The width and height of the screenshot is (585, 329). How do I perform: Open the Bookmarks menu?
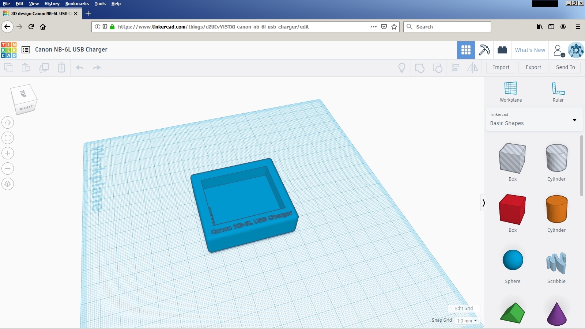pos(77,4)
